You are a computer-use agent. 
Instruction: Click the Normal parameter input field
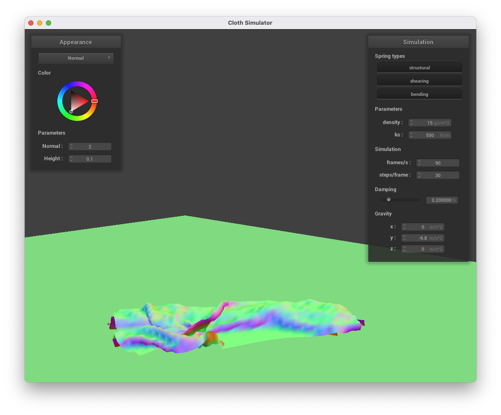(90, 147)
